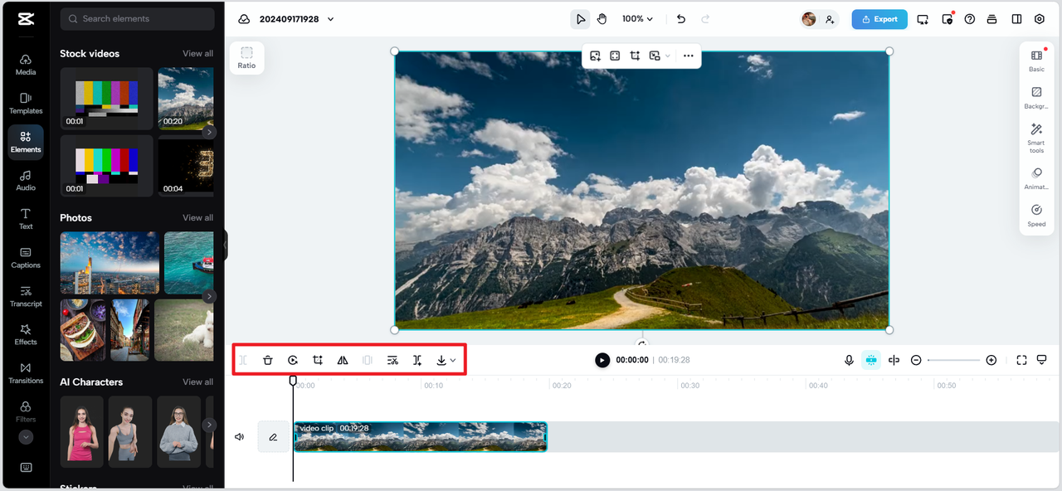
Task: Open settings hexagon icon
Action: [1040, 19]
